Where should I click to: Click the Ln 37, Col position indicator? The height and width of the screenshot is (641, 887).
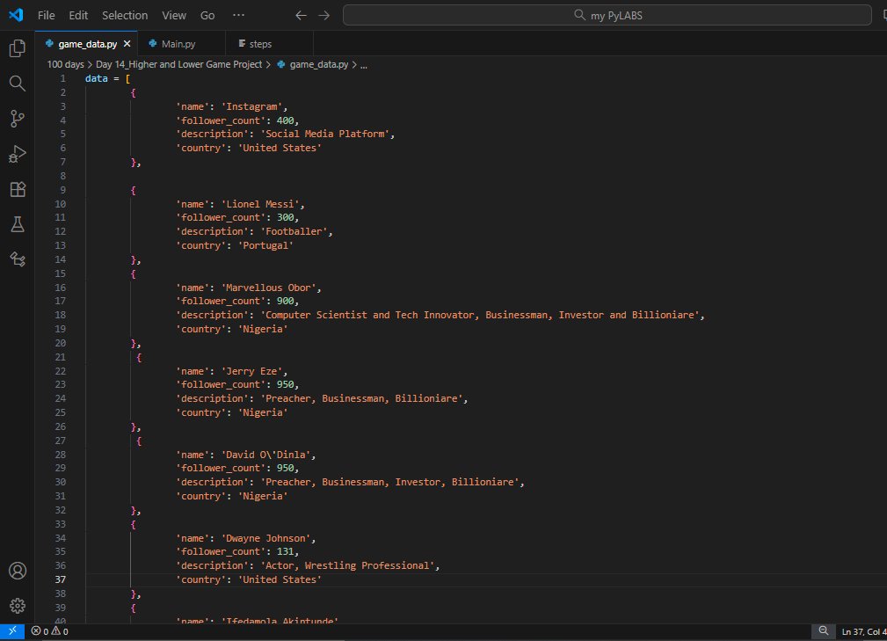coord(863,631)
